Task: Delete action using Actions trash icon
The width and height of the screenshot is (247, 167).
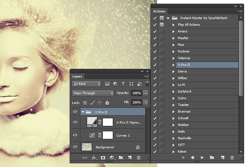Action: click(232, 158)
